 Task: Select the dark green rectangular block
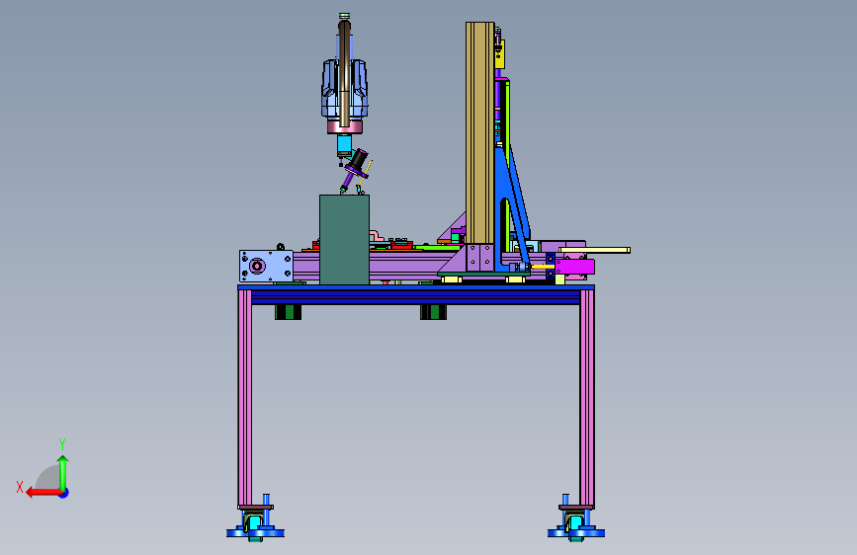[344, 239]
